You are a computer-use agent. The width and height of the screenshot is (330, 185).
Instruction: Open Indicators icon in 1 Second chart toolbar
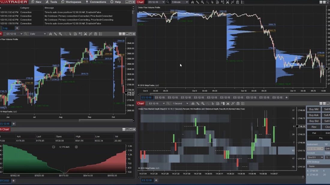(x=232, y=103)
